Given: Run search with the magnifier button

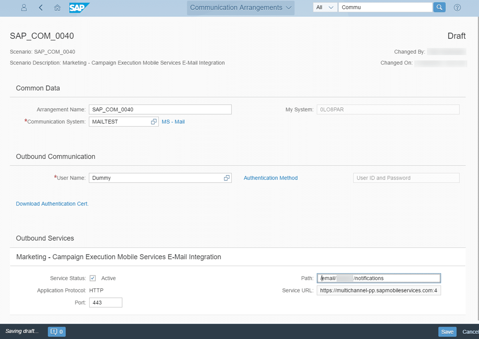Looking at the screenshot, I should 439,7.
